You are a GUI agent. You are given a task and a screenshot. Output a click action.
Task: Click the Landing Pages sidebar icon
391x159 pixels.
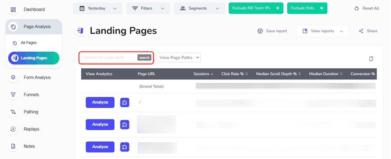[15, 58]
